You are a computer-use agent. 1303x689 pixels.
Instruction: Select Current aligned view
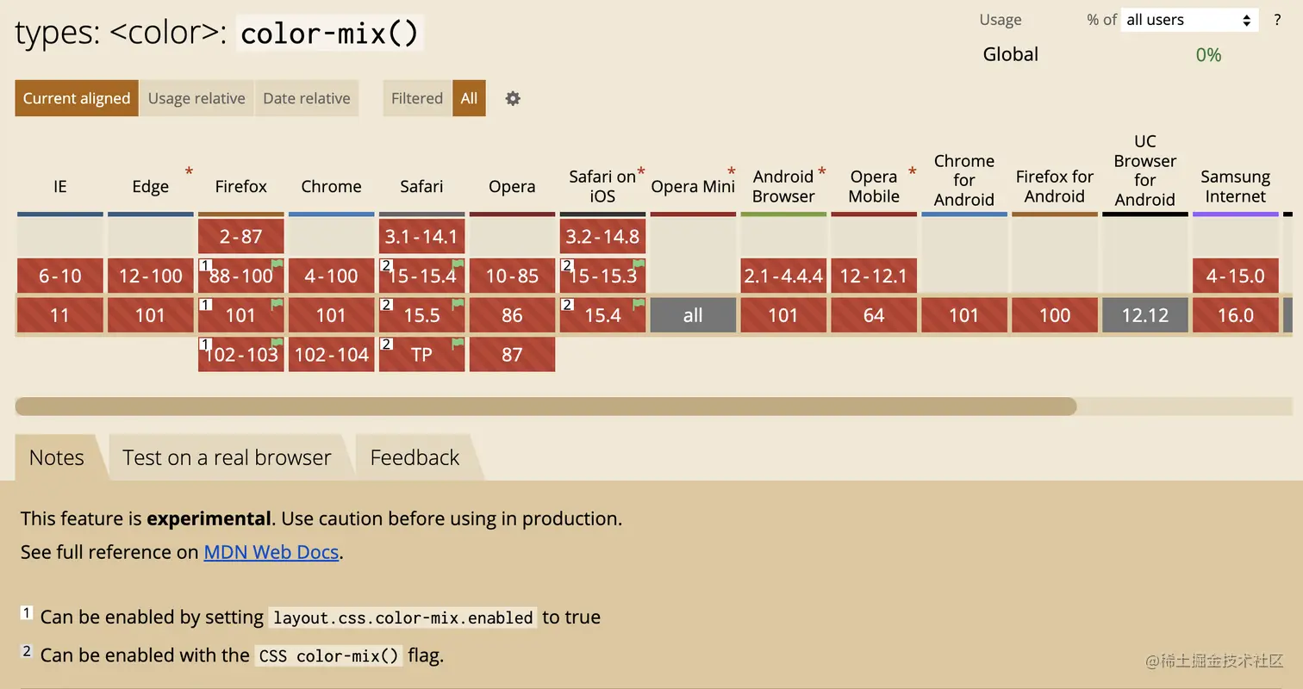pyautogui.click(x=77, y=98)
